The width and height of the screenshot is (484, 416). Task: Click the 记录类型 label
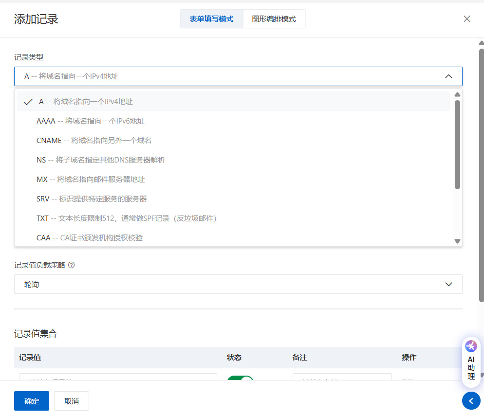click(x=29, y=57)
